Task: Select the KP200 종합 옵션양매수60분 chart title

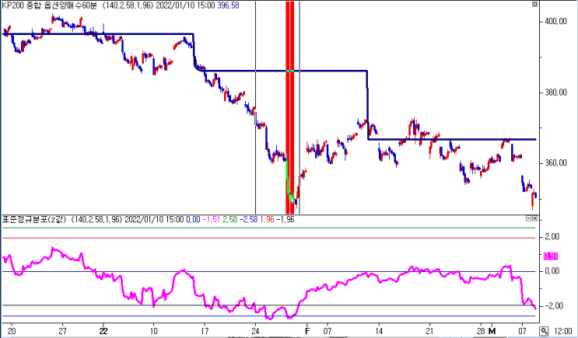Action: pos(49,5)
